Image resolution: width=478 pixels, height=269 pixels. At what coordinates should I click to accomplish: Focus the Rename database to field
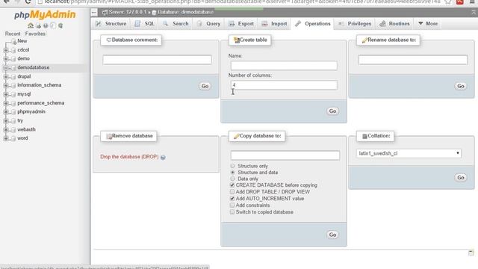(x=413, y=60)
